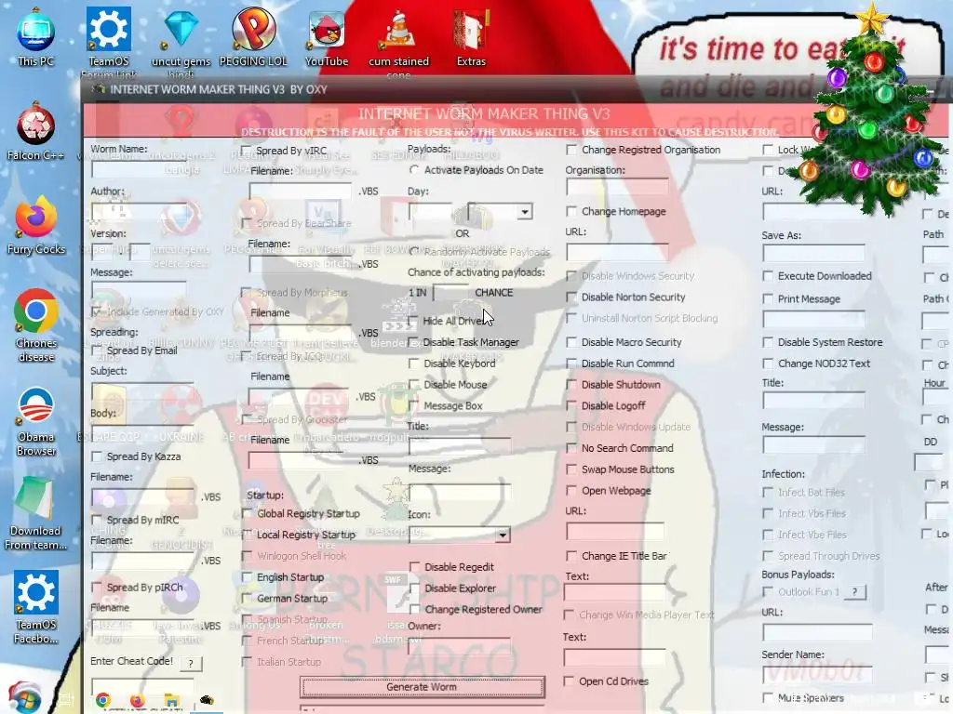Click the Author text field
Viewport: 953px width, 714px height.
(140, 212)
